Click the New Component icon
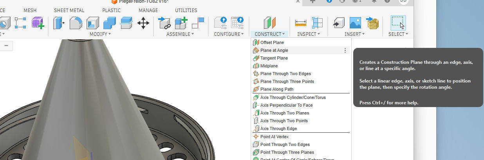This screenshot has width=484, height=160. pyautogui.click(x=181, y=23)
